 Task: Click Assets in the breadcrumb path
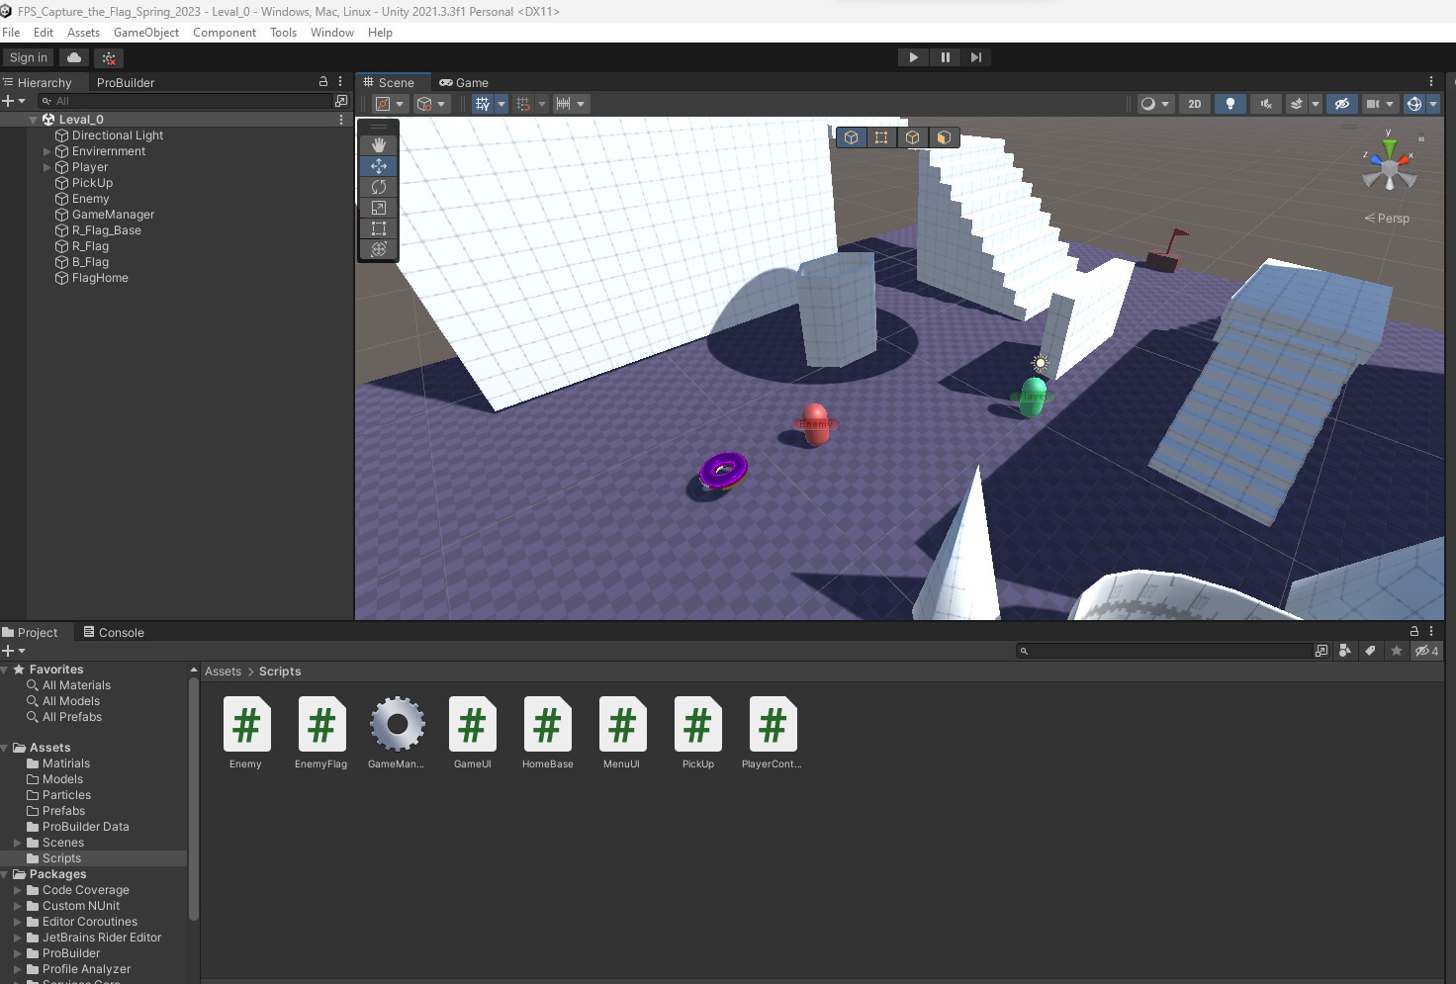223,671
